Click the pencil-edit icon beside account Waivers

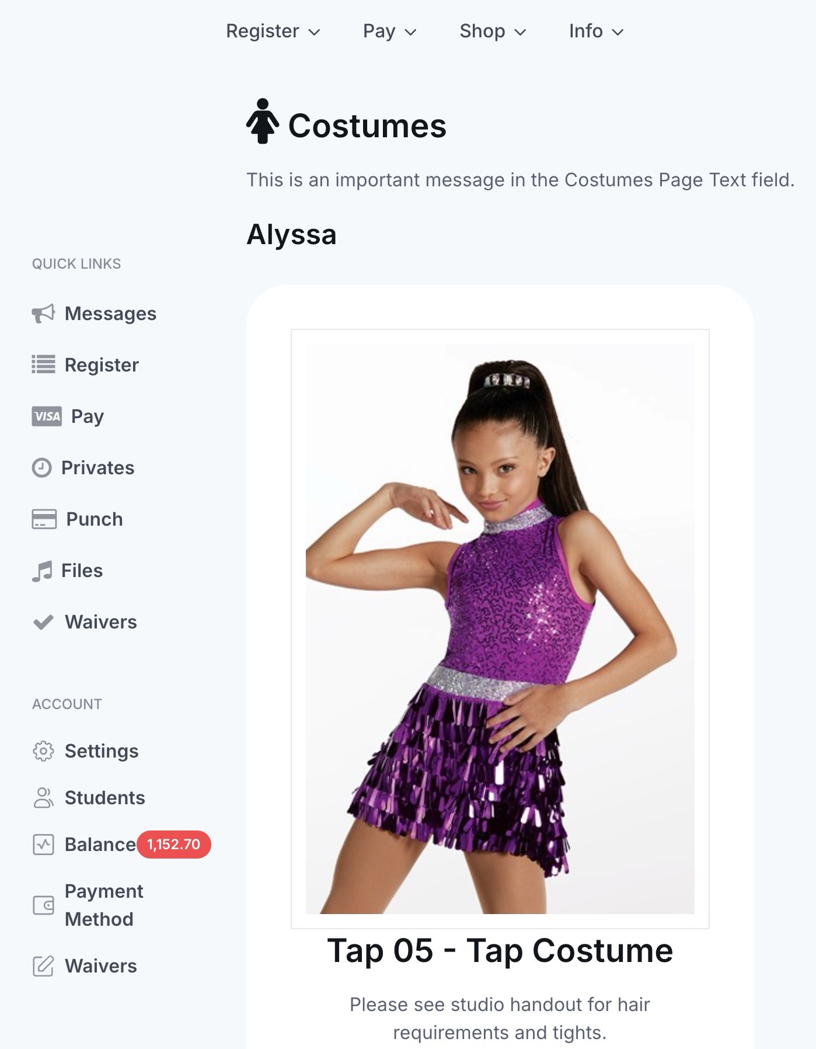(x=43, y=966)
